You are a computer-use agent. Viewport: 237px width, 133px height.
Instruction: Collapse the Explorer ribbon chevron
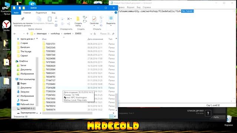pyautogui.click(x=112, y=13)
